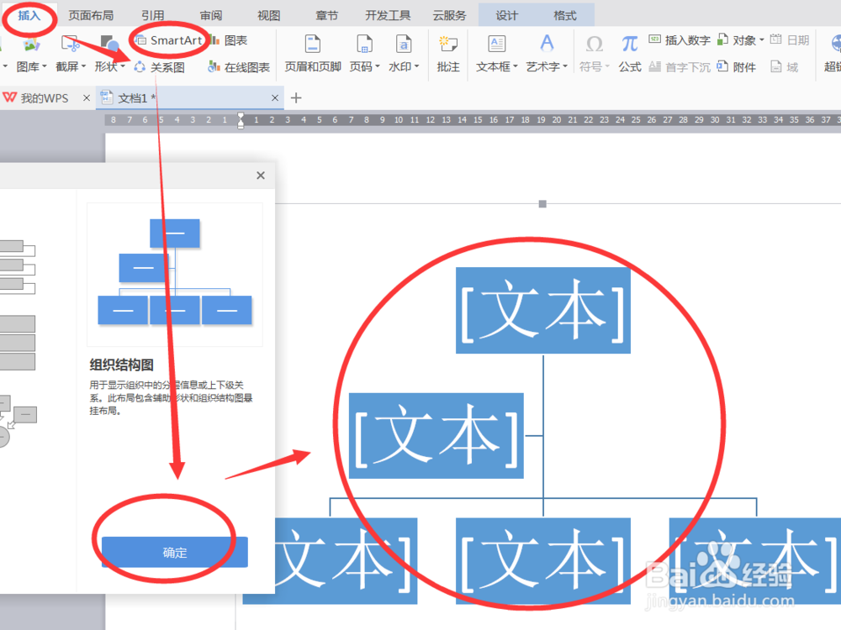The height and width of the screenshot is (630, 841).
Task: Expand the 文本框 dropdown arrow
Action: coord(516,66)
